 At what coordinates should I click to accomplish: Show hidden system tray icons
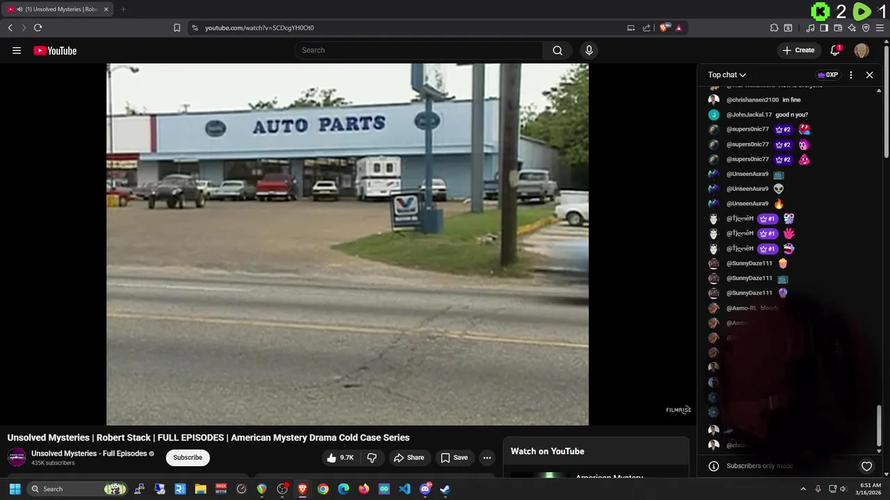click(x=803, y=489)
